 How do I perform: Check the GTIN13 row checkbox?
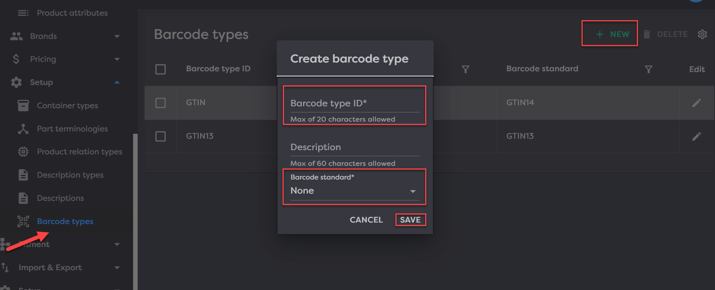[x=161, y=136]
